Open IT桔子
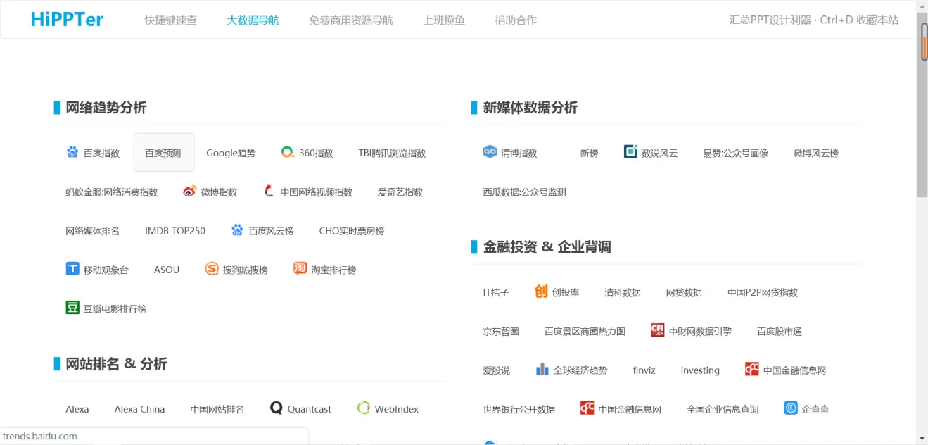928x445 pixels. tap(496, 292)
